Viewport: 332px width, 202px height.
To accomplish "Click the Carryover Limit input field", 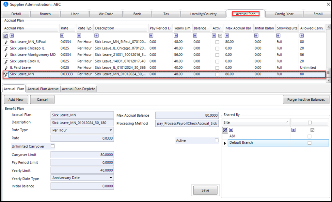I will coord(82,155).
